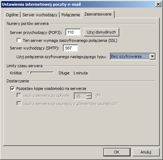This screenshot has width=163, height=160.
Task: Confirm settings with the OK button
Action: (117, 152)
